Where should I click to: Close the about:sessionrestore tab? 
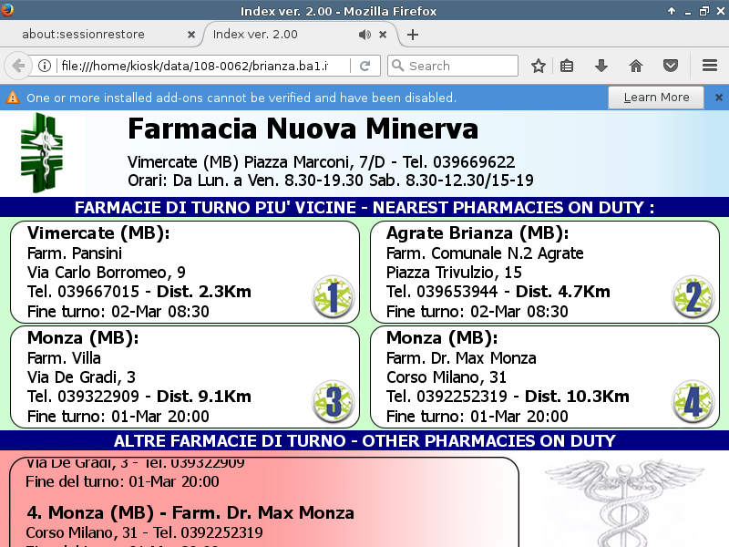tap(190, 35)
